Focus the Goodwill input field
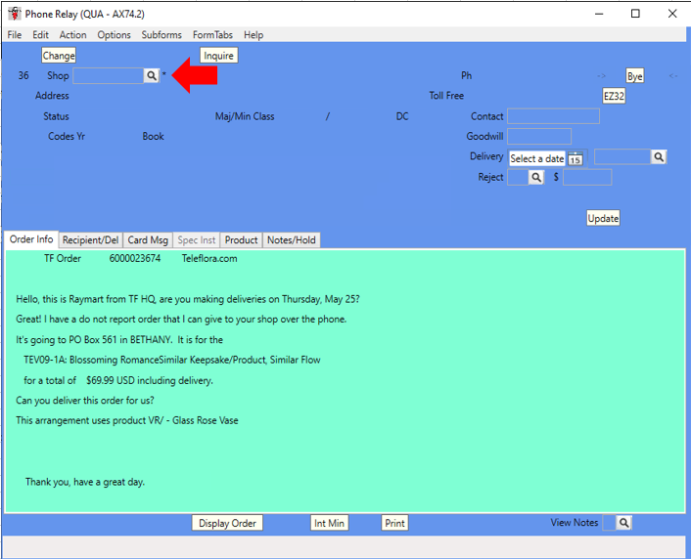Screen dimensions: 691x559 pyautogui.click(x=539, y=137)
